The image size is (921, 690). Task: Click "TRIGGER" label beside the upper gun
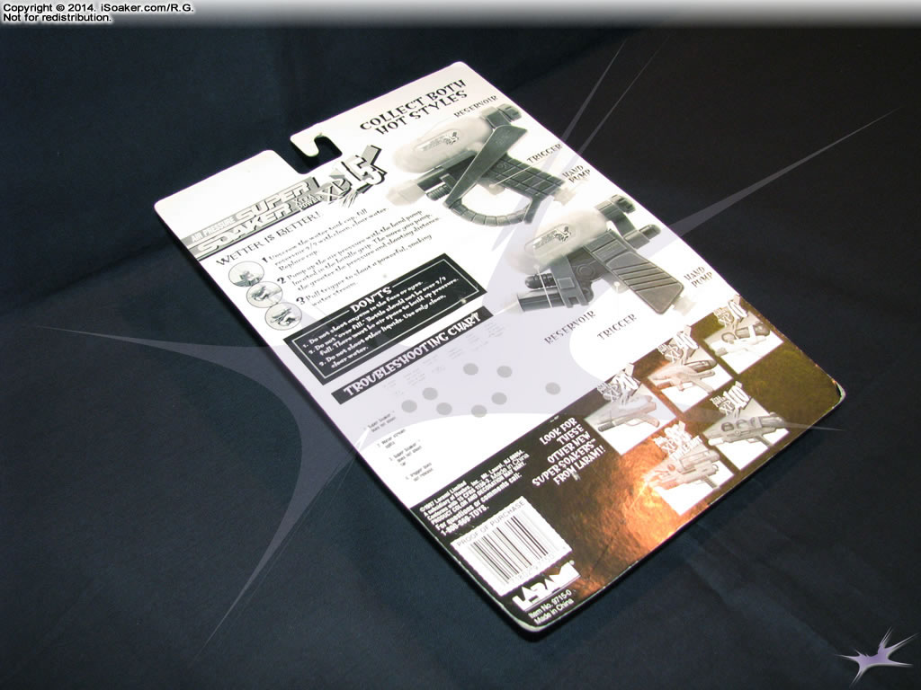[x=544, y=153]
